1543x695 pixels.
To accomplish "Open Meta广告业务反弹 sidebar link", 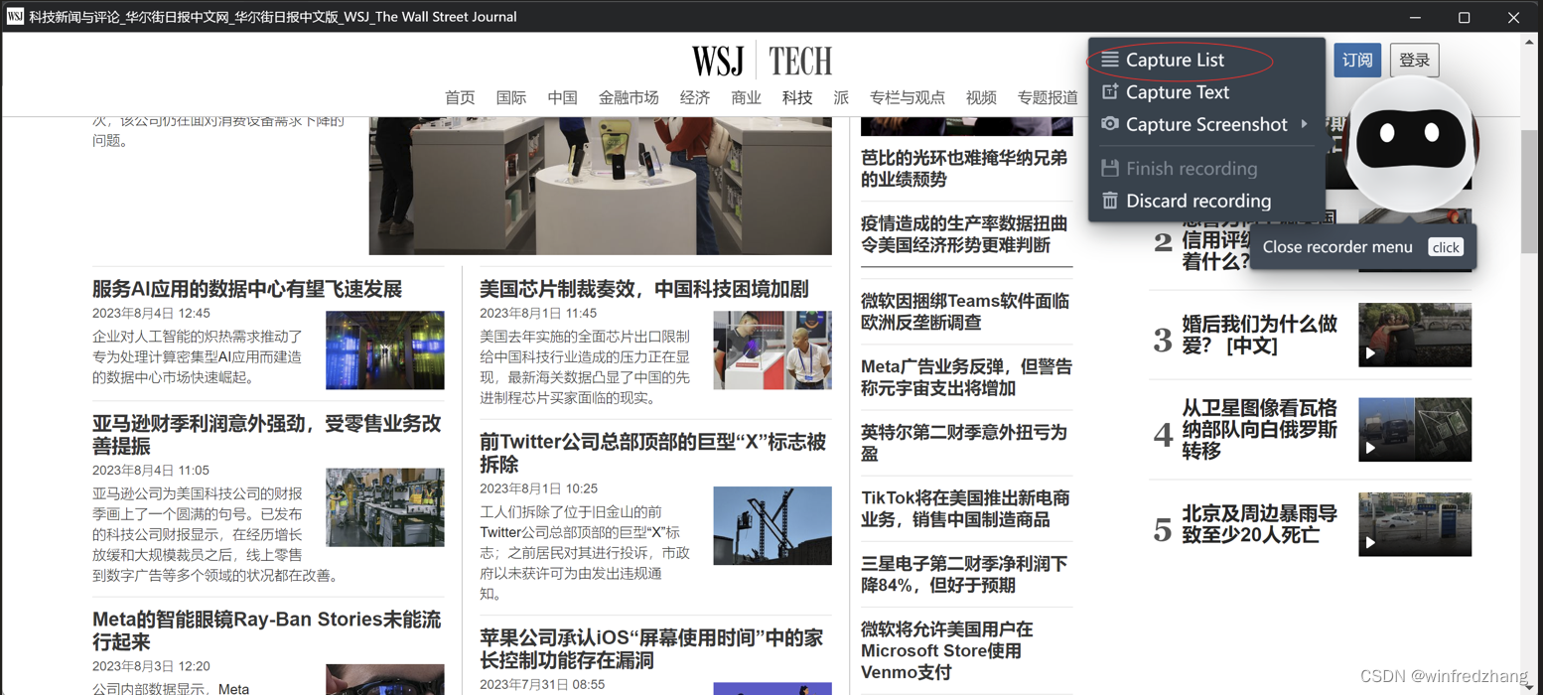I will pos(966,377).
